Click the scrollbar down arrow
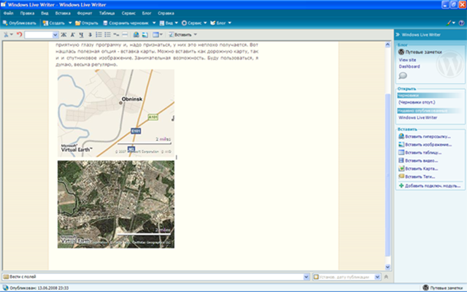The height and width of the screenshot is (292, 467). [x=387, y=266]
